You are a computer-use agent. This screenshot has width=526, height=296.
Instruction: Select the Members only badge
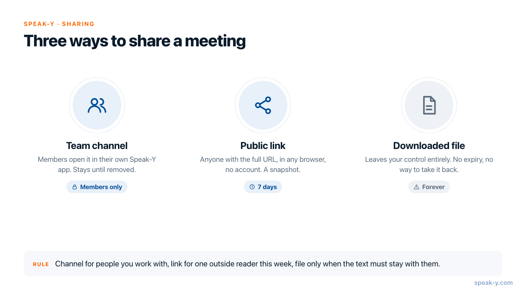click(97, 187)
